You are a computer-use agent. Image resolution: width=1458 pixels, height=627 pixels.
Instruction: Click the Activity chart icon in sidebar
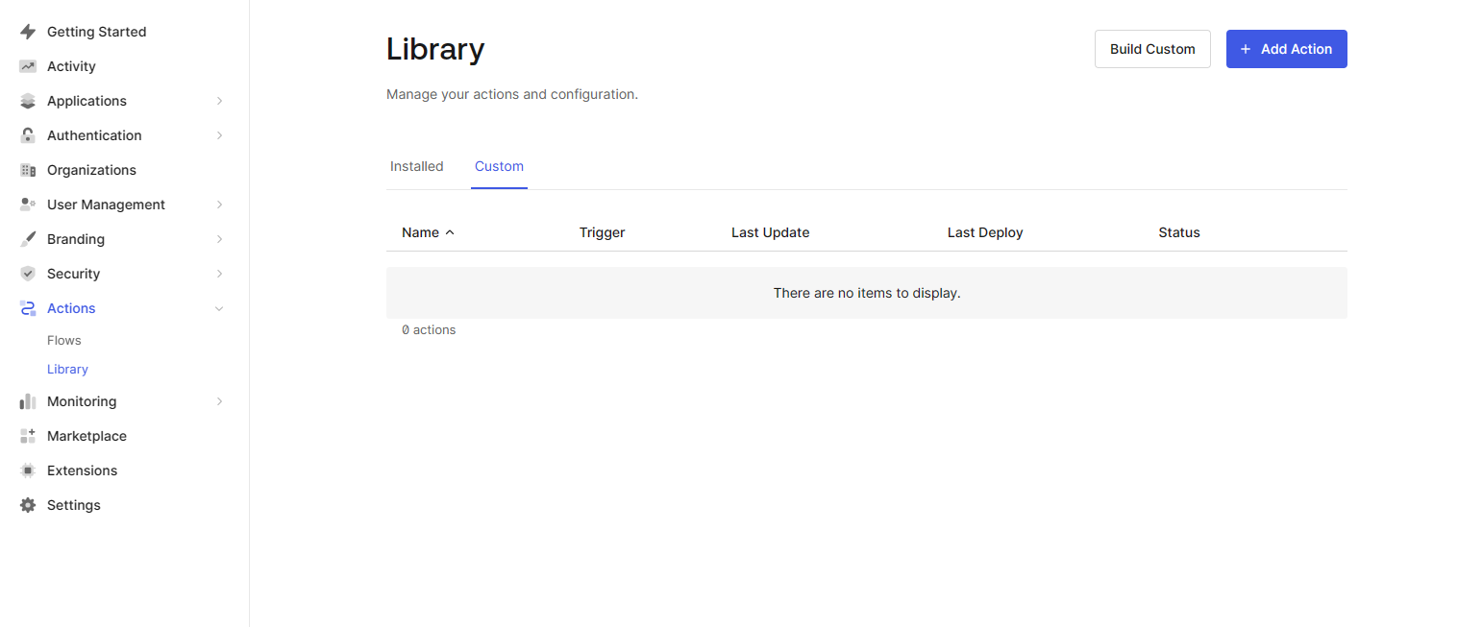[x=28, y=66]
